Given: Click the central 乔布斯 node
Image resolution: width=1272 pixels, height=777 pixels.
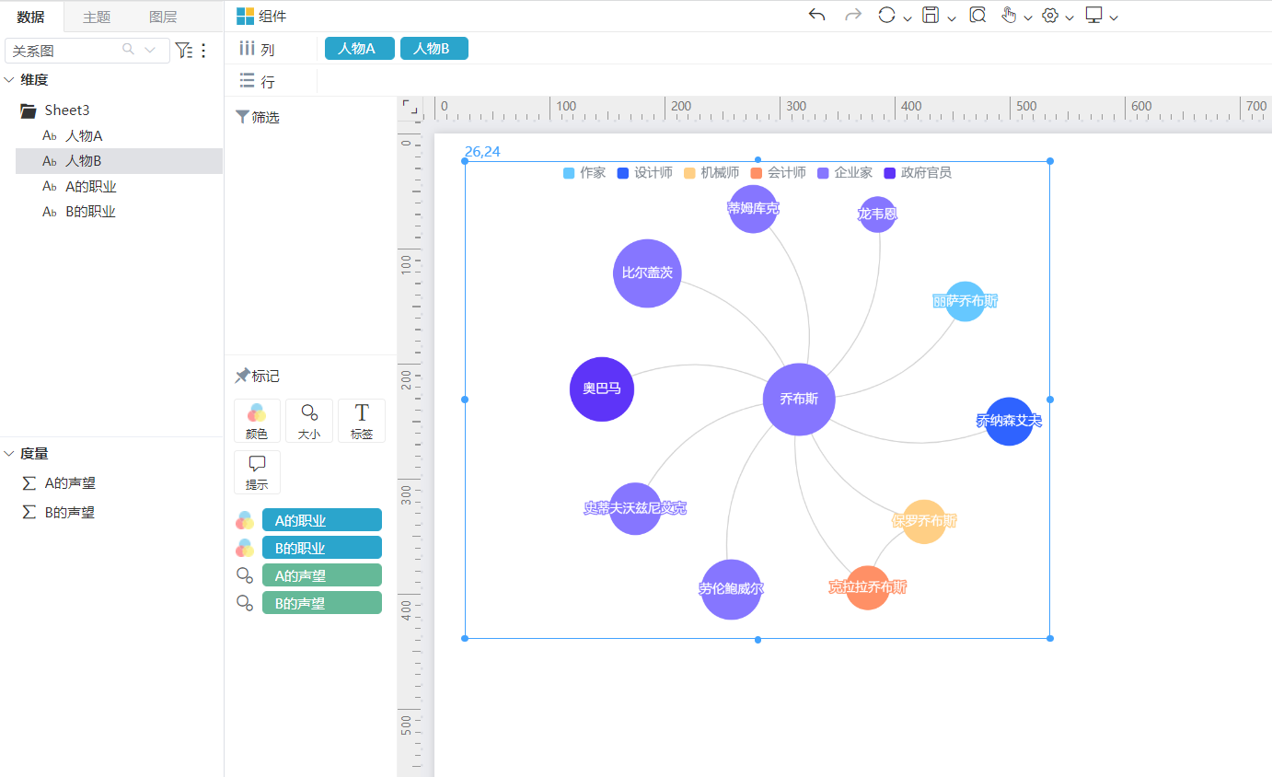Looking at the screenshot, I should [x=799, y=400].
